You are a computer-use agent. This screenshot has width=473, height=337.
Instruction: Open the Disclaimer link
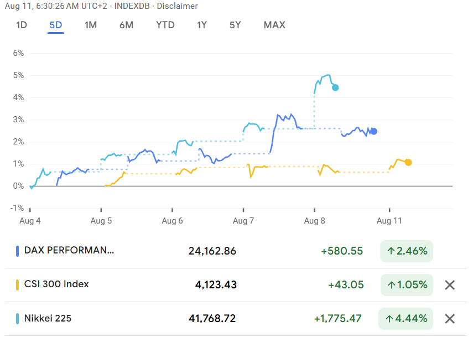click(179, 6)
